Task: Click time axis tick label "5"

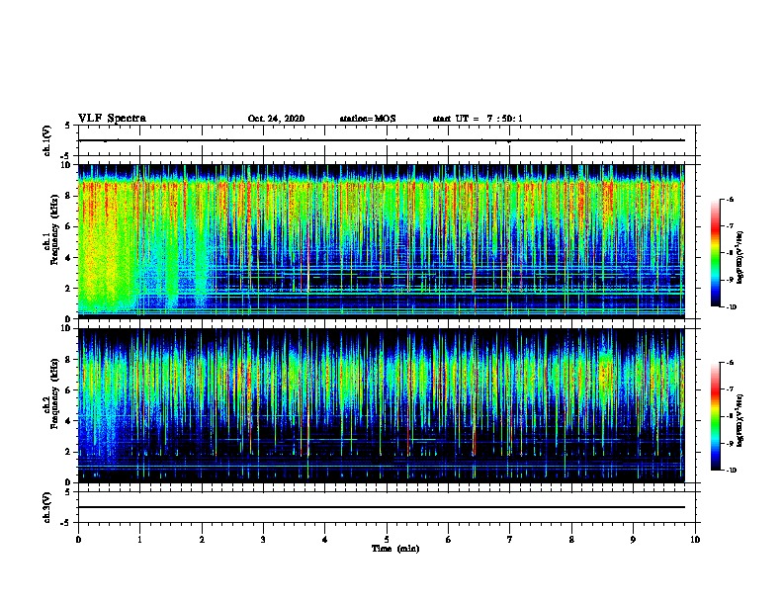Action: pyautogui.click(x=387, y=539)
